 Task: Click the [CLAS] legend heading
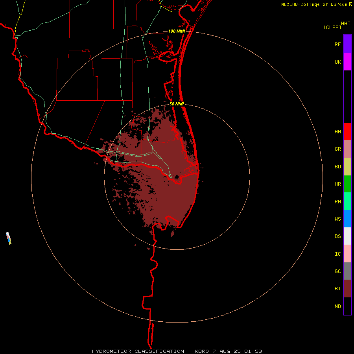(x=332, y=27)
